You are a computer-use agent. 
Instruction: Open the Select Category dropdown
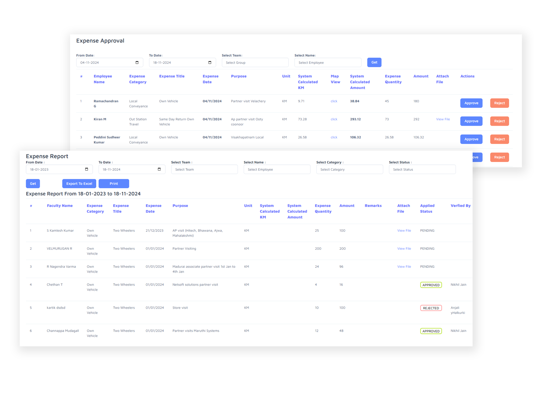(x=349, y=169)
